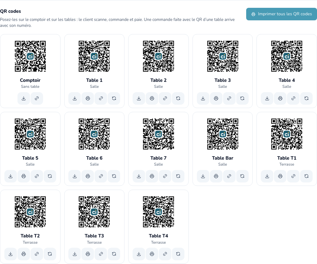Regenerate the Table T4 QR code
The width and height of the screenshot is (317, 264).
[x=178, y=254]
